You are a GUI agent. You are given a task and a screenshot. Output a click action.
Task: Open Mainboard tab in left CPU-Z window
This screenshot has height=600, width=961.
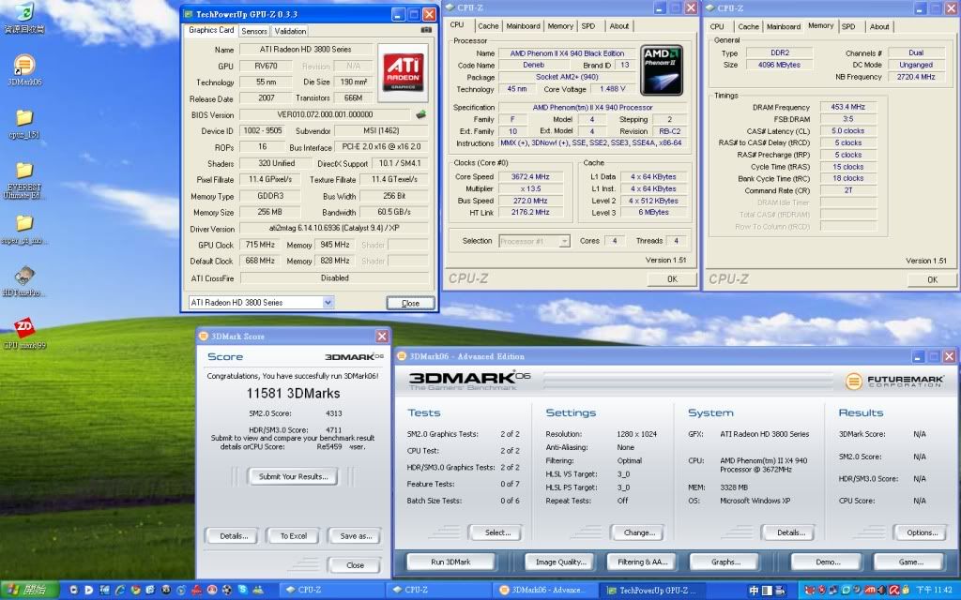[x=523, y=25]
